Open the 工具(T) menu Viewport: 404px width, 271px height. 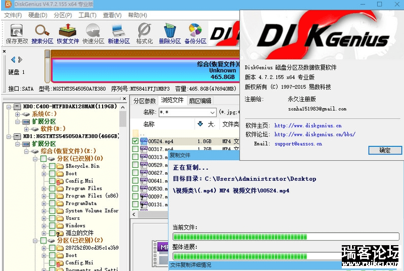(87, 15)
